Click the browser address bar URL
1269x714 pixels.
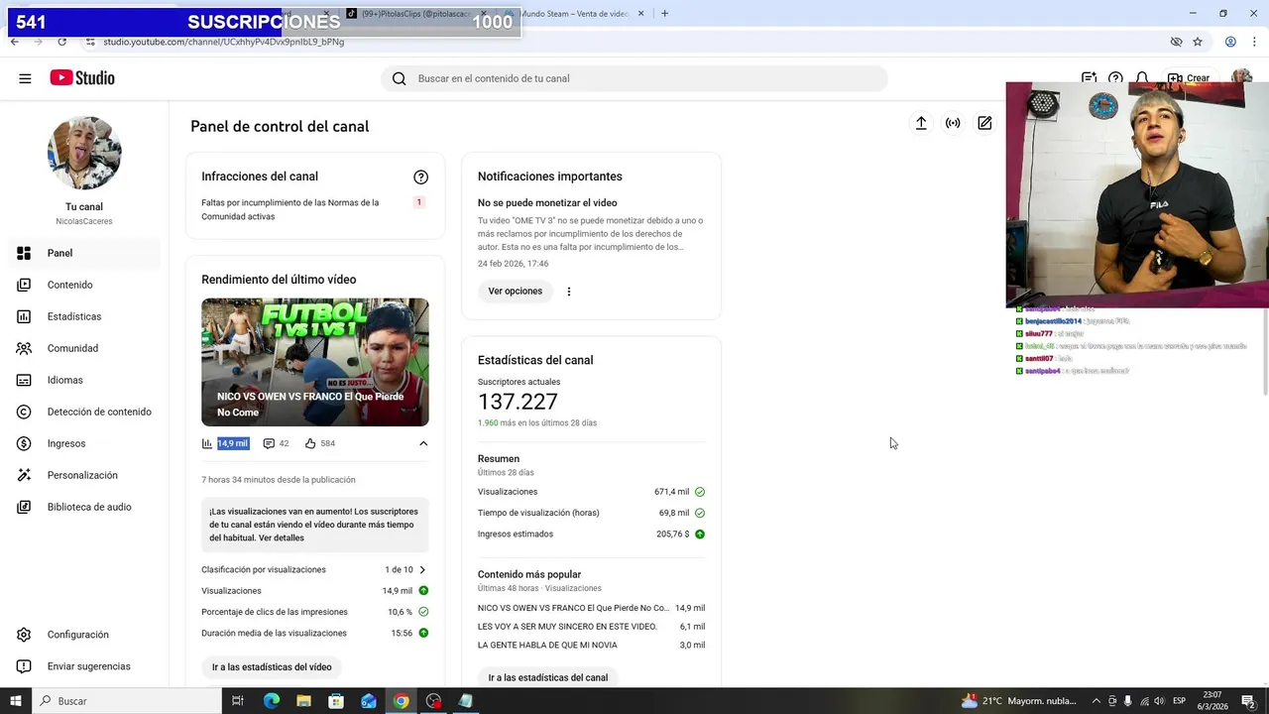[224, 42]
